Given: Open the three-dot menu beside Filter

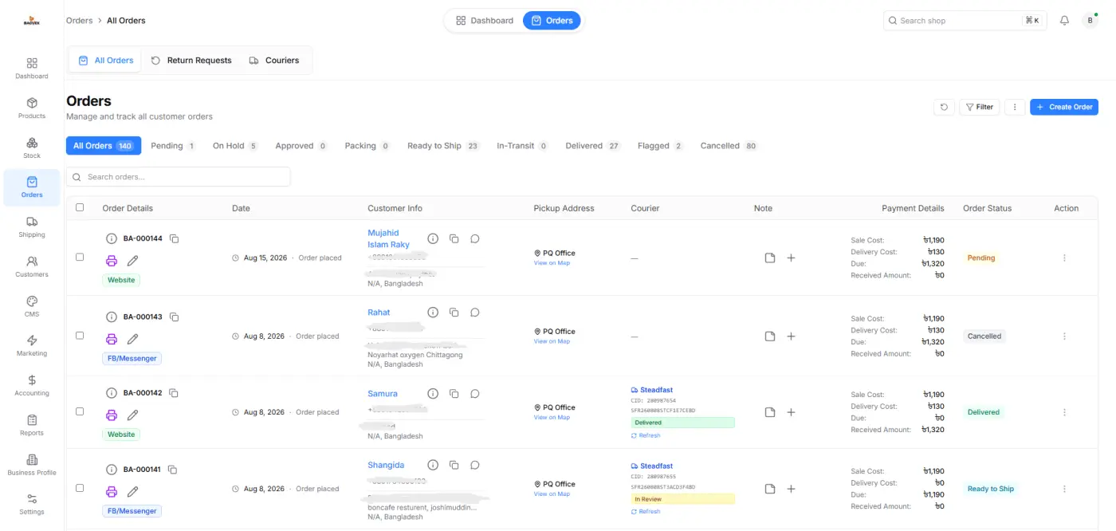Looking at the screenshot, I should tap(1015, 107).
